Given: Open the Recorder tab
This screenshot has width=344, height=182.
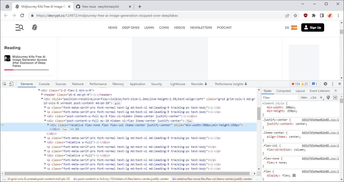Looking at the screenshot, I should [199, 84].
